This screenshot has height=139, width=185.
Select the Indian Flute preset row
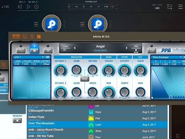(97, 118)
